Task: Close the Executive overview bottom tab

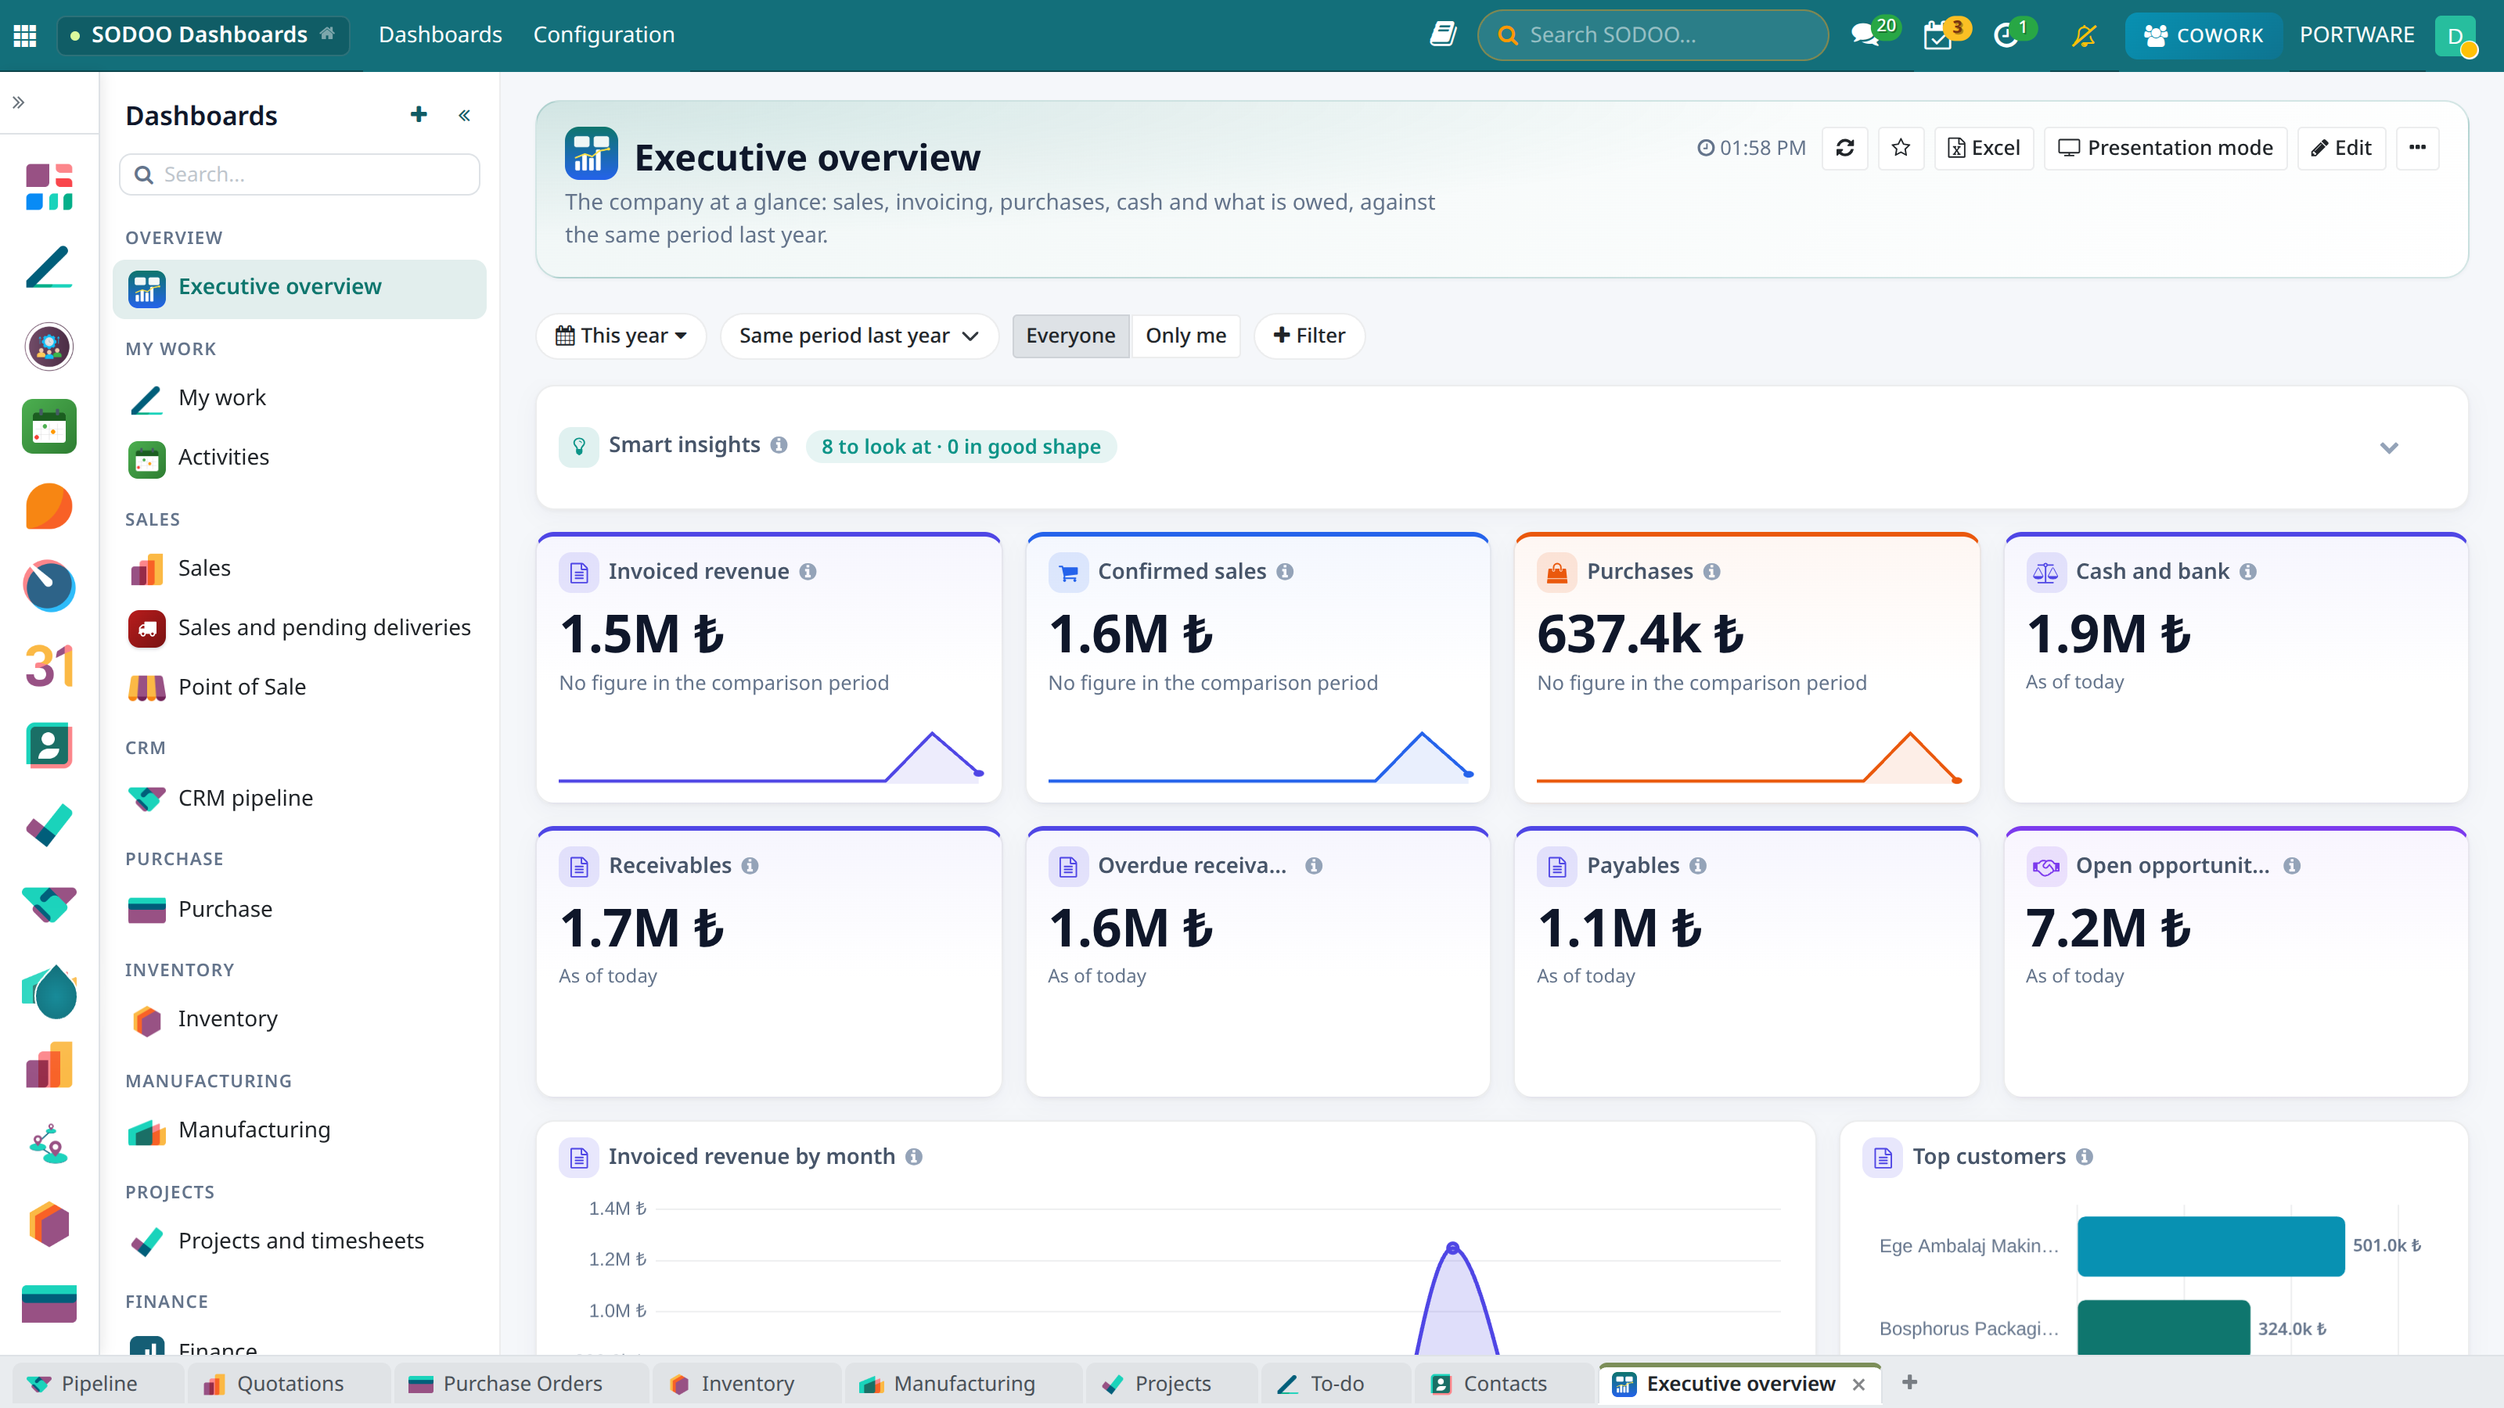Action: [x=1858, y=1384]
